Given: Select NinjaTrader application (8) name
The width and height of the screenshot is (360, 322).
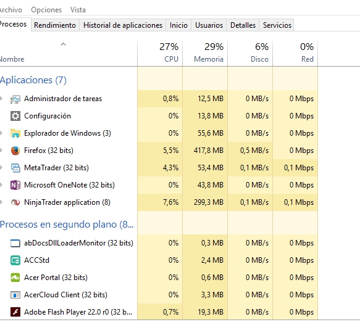Looking at the screenshot, I should point(67,202).
